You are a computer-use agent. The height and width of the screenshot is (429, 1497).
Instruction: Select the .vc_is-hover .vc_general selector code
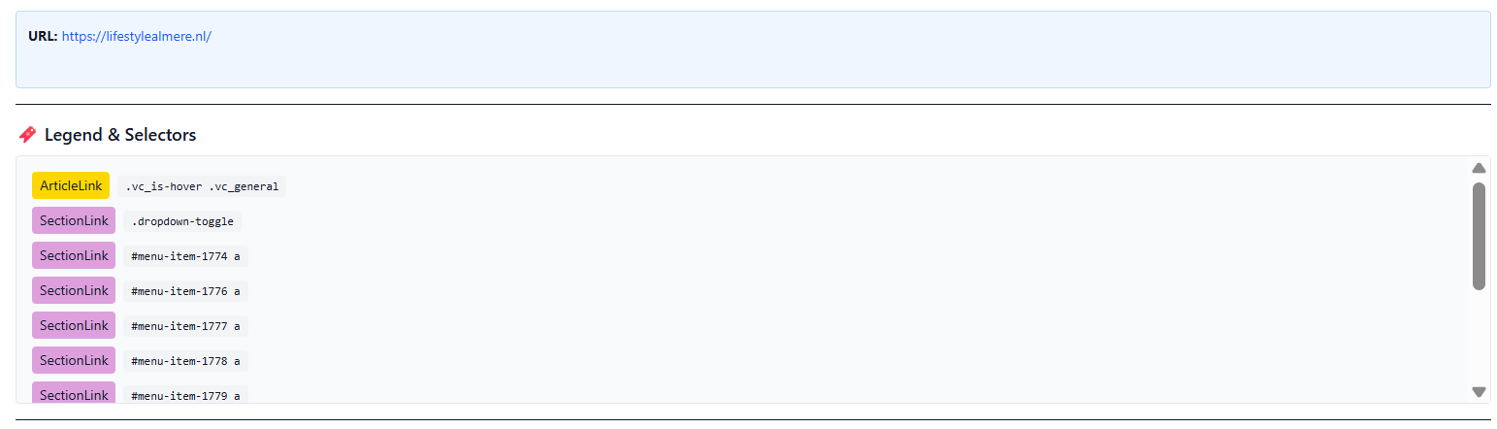tap(202, 186)
